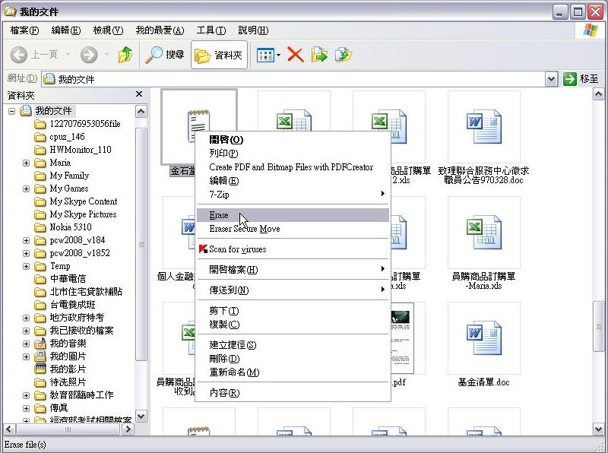Open the Views dropdown arrow
Image resolution: width=608 pixels, height=453 pixels.
click(x=278, y=55)
